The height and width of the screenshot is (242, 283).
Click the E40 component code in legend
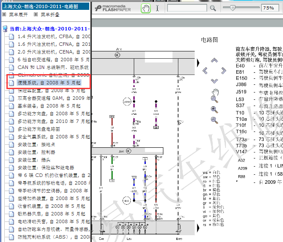pos(240,66)
